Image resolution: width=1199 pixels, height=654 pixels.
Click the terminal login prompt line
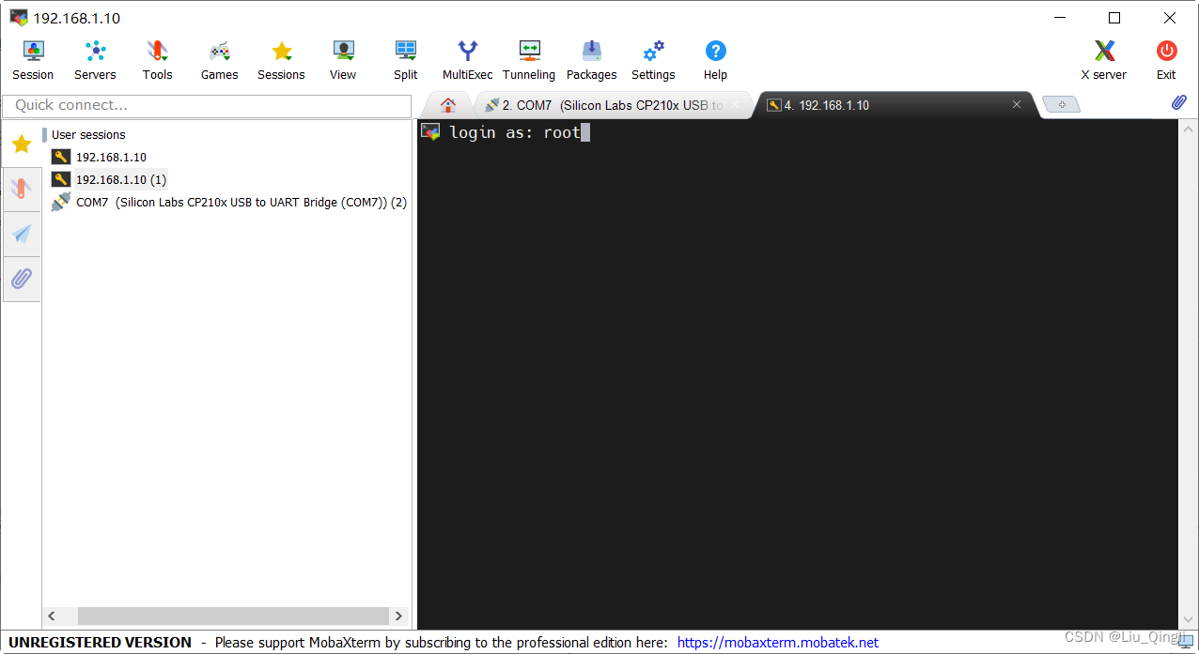[515, 132]
